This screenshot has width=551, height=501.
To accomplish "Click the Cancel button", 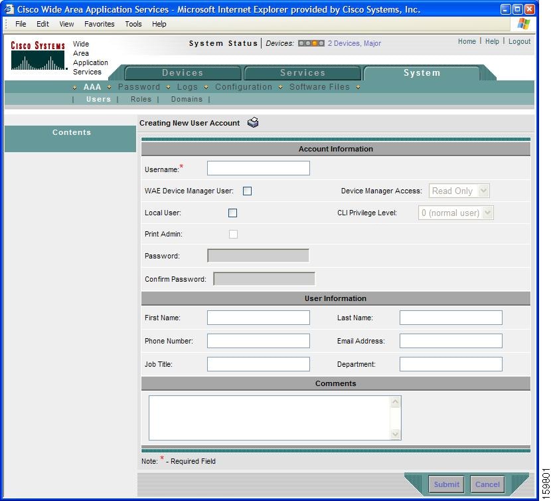I will (x=487, y=484).
